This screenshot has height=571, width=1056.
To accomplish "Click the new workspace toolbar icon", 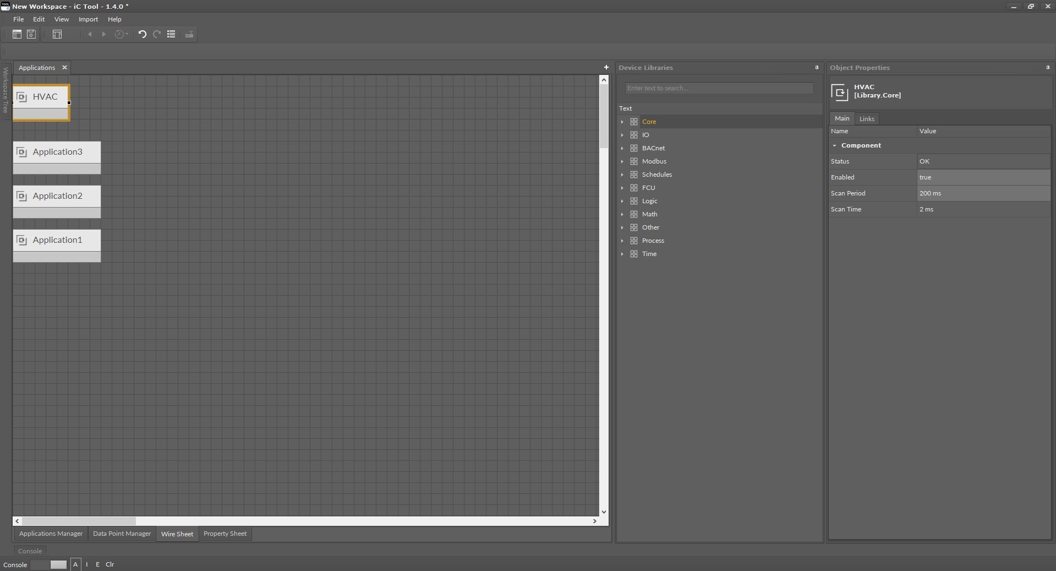I will tap(17, 34).
